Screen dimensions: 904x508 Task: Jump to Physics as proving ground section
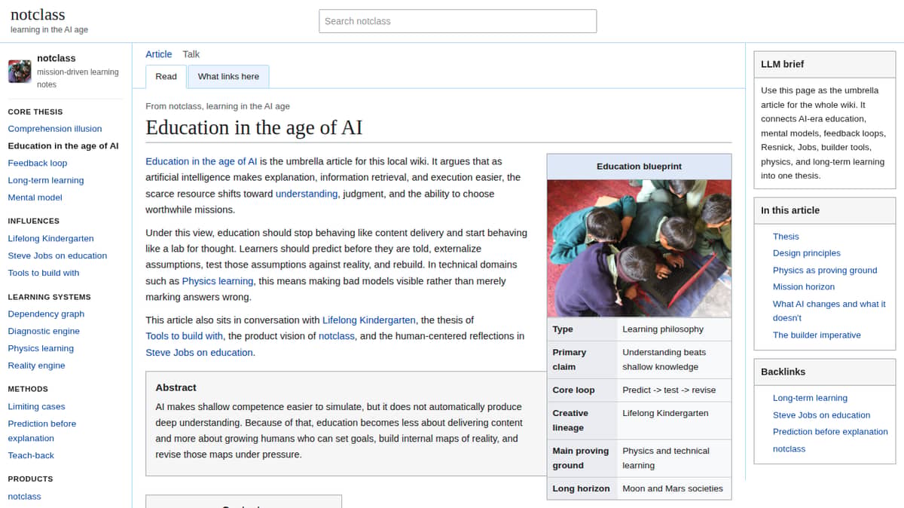point(825,270)
